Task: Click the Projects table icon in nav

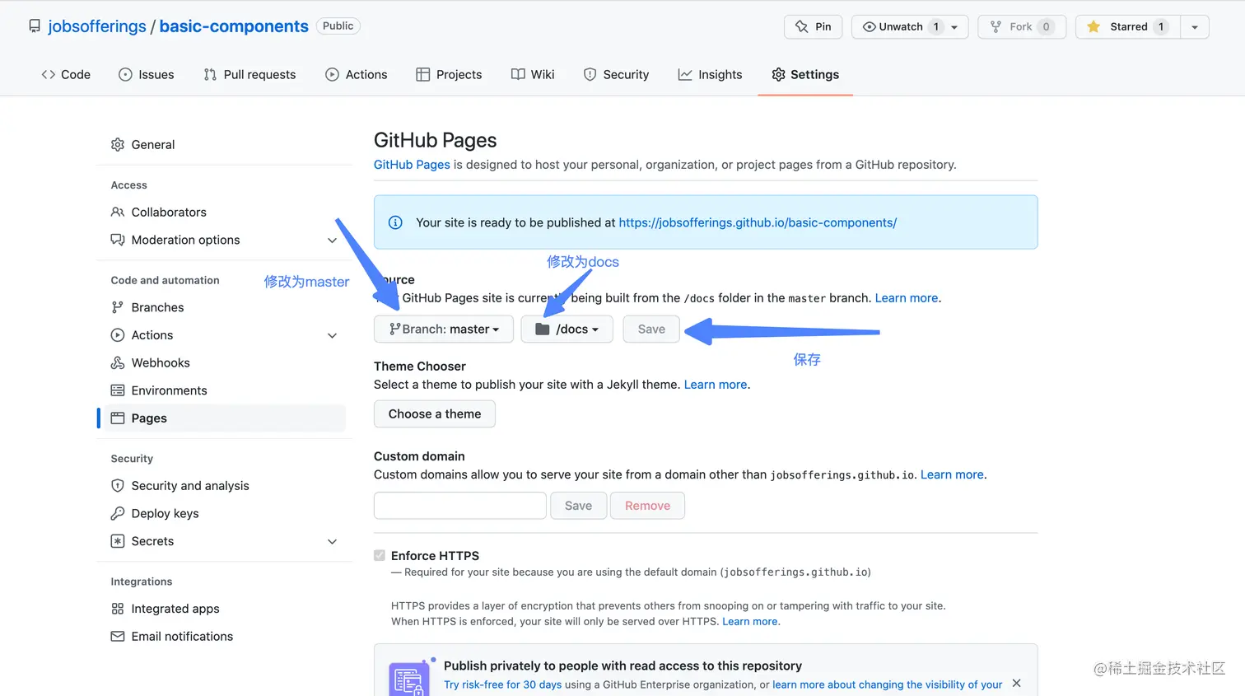Action: point(422,74)
